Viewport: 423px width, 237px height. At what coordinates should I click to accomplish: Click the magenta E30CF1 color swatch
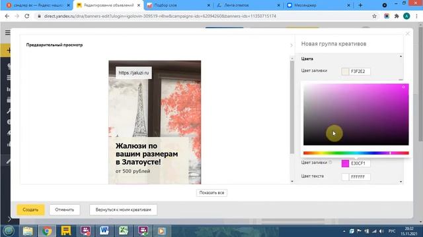(x=345, y=163)
